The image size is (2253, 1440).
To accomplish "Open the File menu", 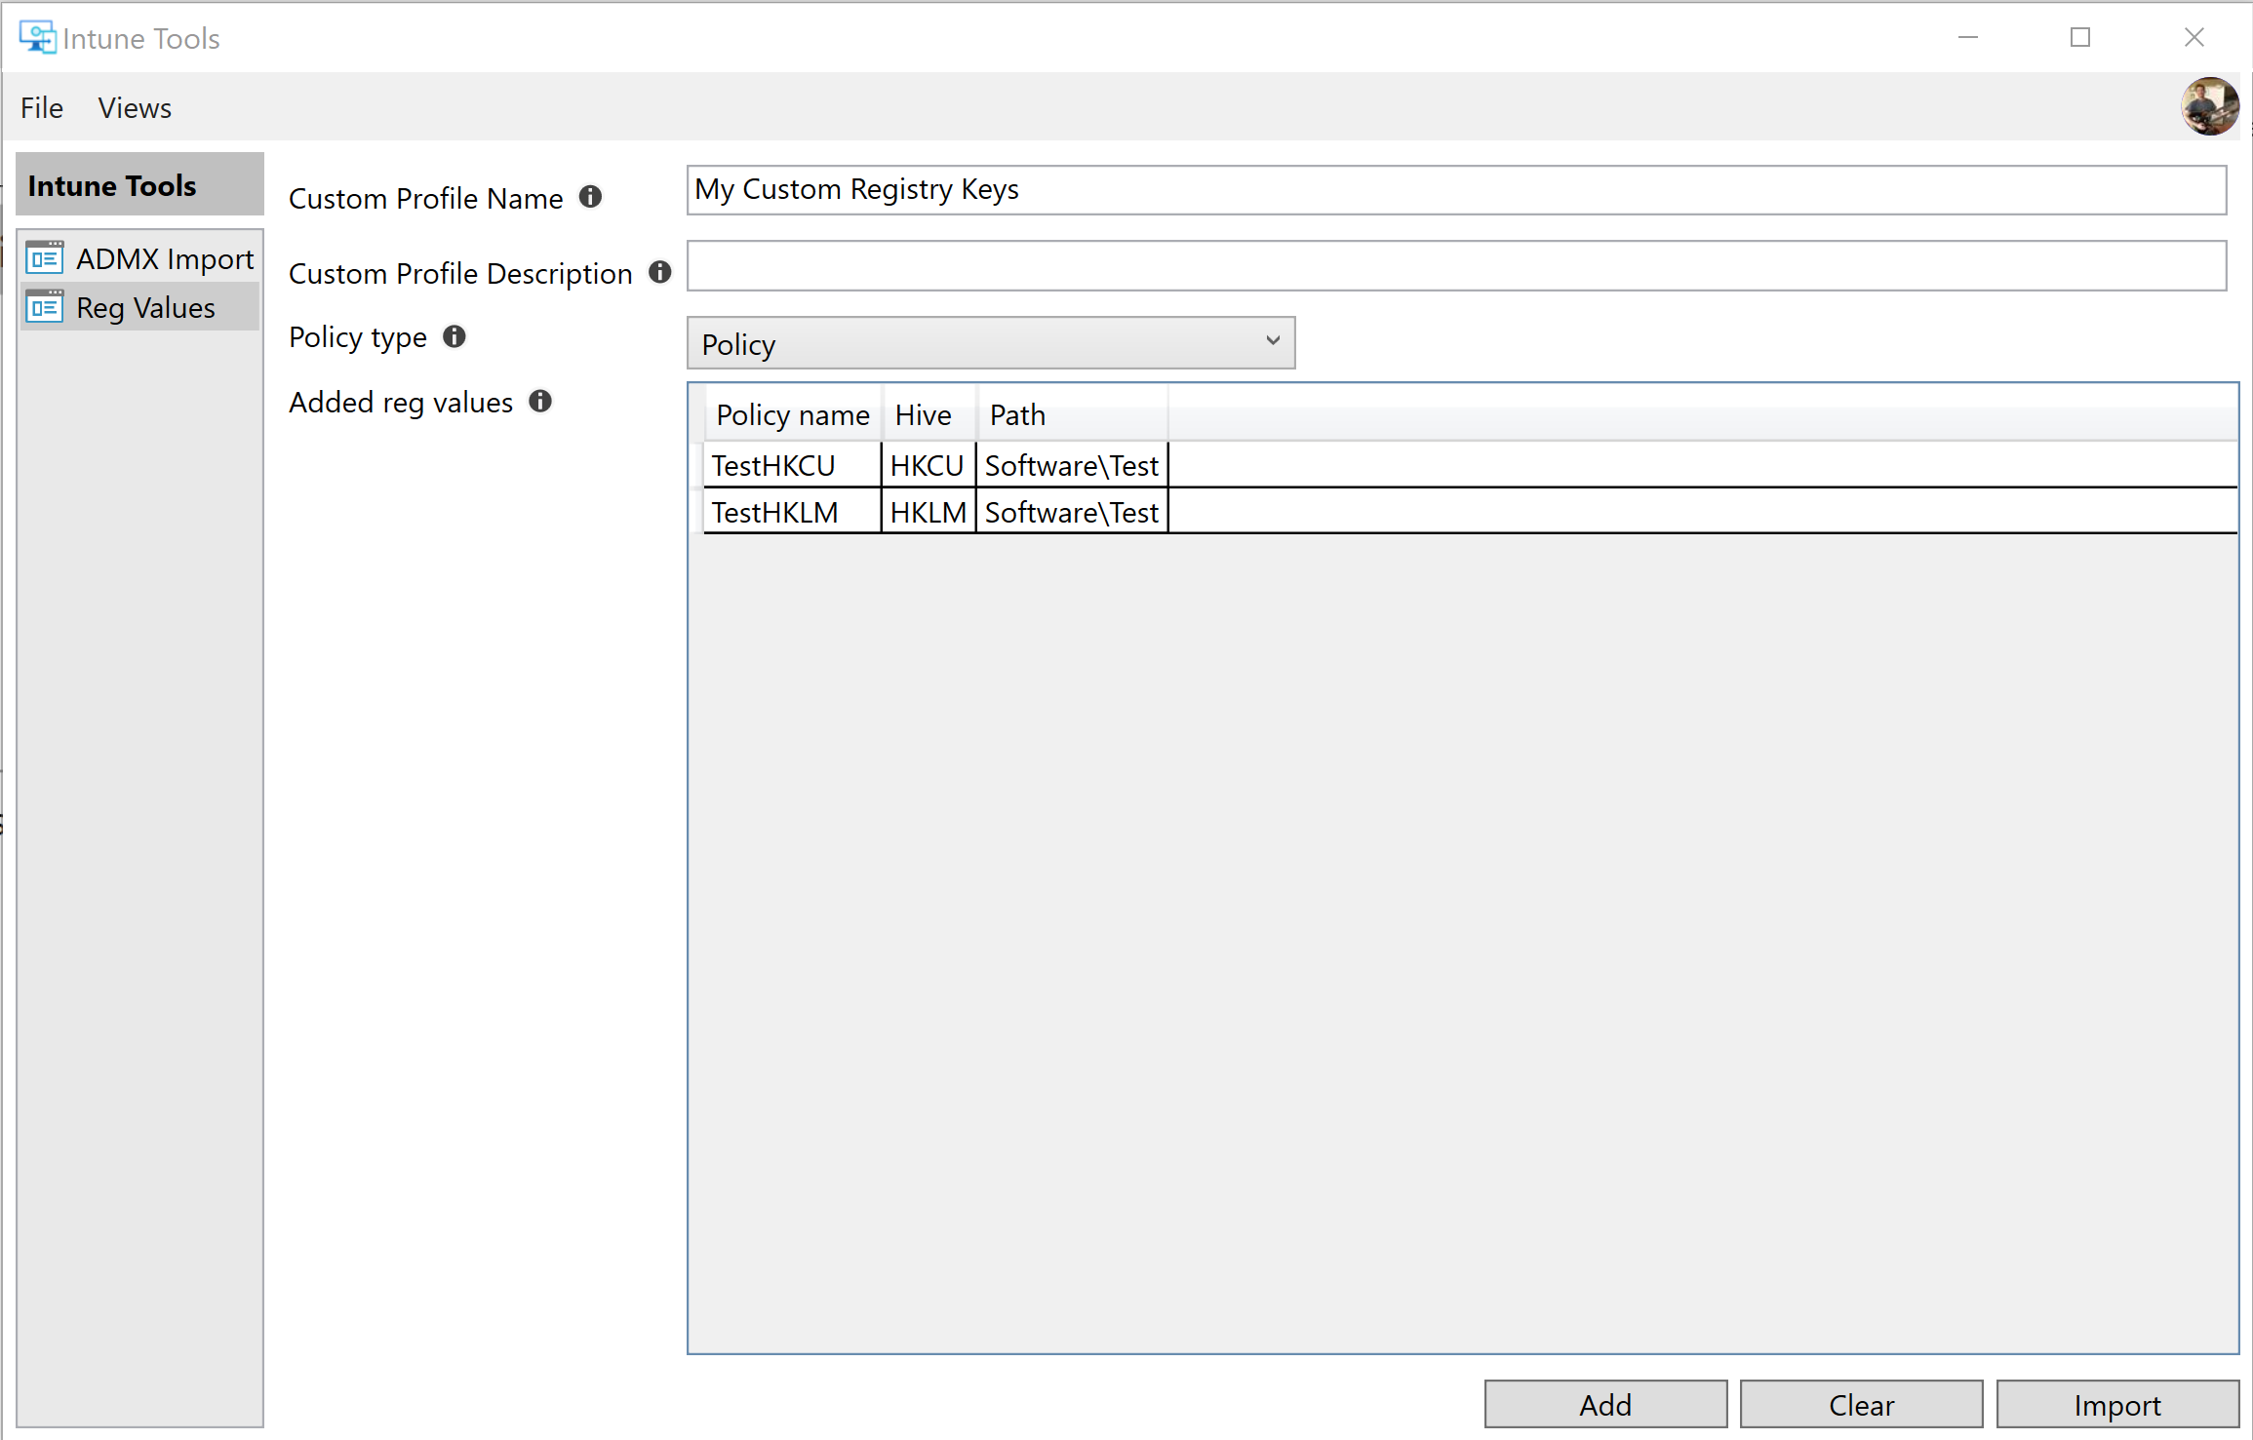I will (42, 108).
